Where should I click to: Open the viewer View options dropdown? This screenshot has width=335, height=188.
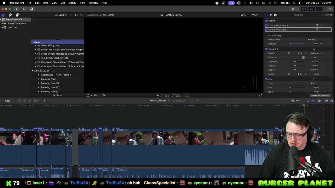256,15
